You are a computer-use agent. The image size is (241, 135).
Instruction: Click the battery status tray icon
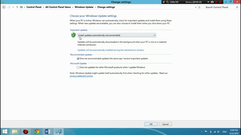[210, 132]
